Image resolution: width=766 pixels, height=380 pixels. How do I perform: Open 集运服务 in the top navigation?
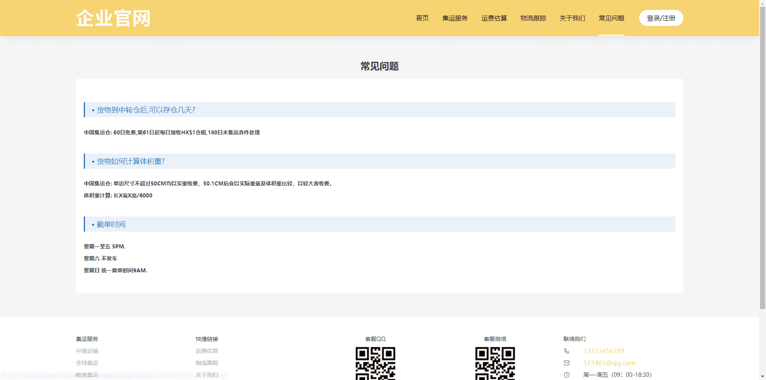tap(455, 18)
